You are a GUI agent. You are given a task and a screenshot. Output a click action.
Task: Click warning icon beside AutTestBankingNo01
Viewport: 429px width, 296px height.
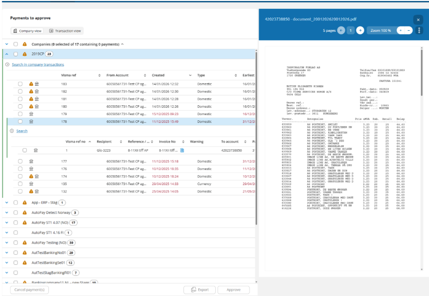(x=24, y=253)
